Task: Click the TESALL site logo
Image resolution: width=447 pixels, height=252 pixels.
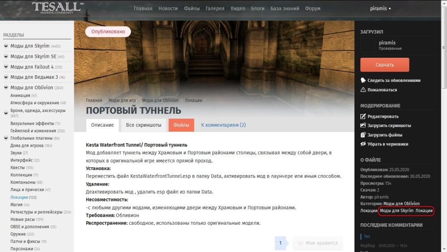Action: (58, 8)
